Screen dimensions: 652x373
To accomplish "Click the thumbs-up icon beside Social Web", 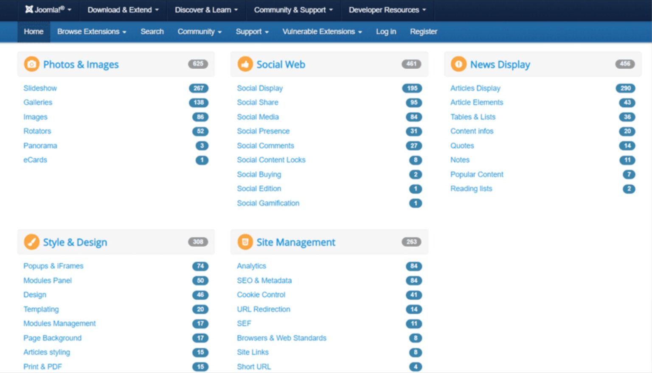I will (x=245, y=64).
